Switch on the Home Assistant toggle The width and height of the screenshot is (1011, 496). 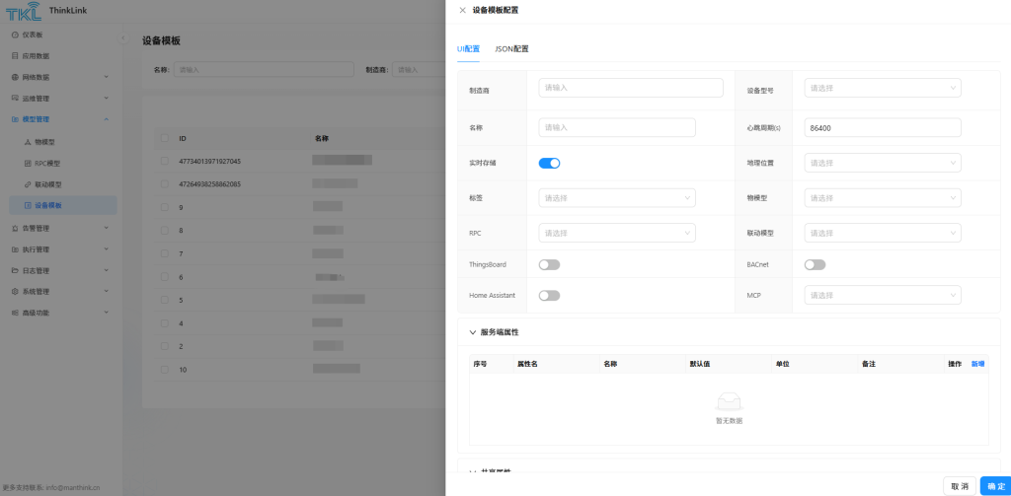pos(549,295)
